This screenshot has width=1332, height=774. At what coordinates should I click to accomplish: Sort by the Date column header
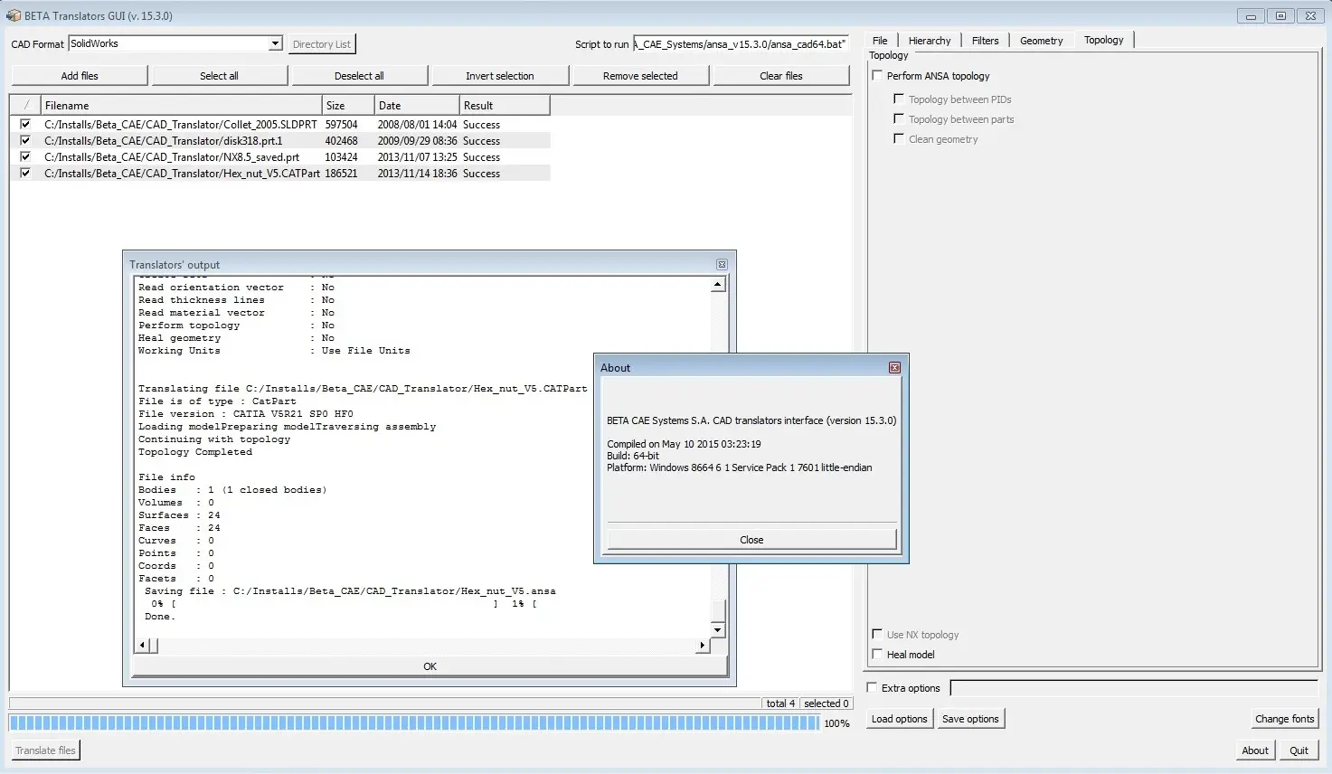(x=417, y=106)
